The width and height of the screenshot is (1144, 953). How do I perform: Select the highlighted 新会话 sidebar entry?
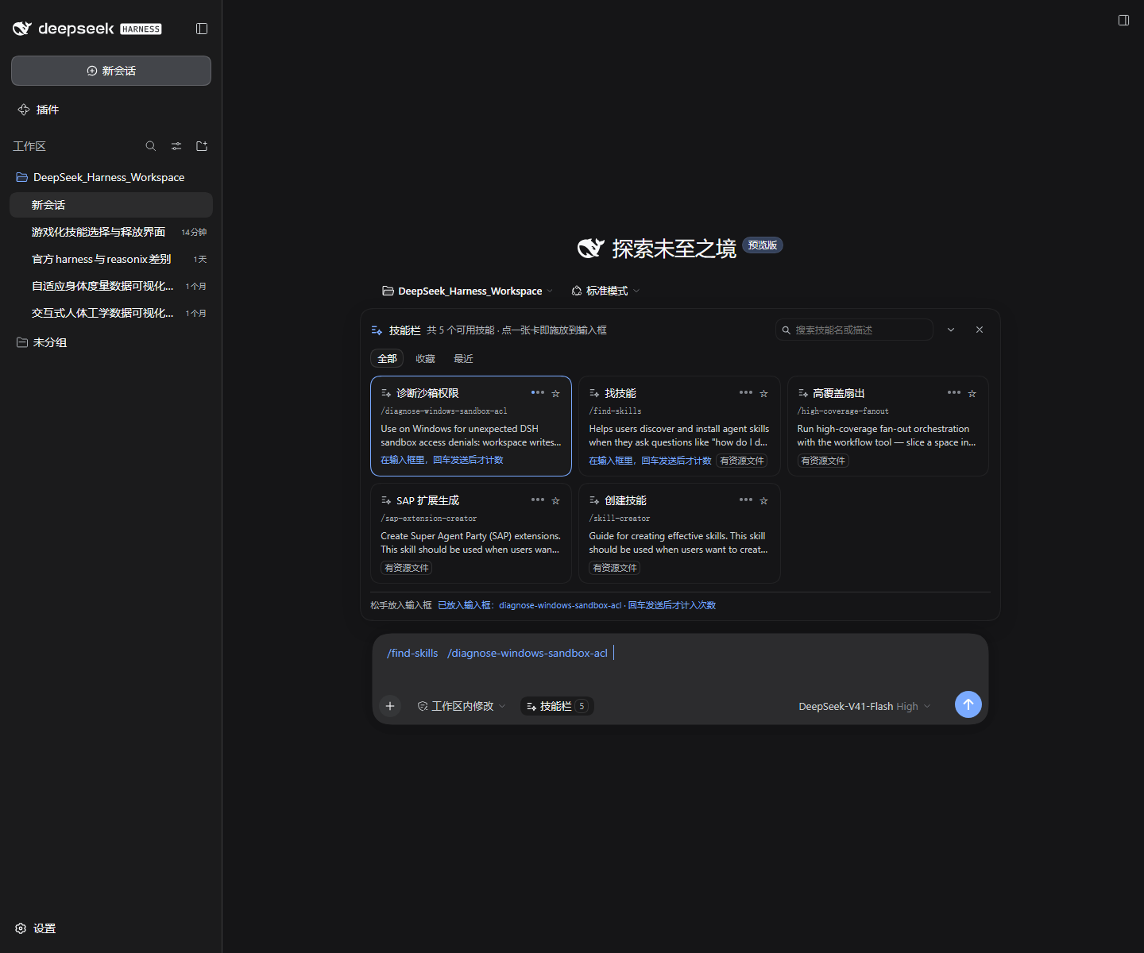click(x=111, y=205)
